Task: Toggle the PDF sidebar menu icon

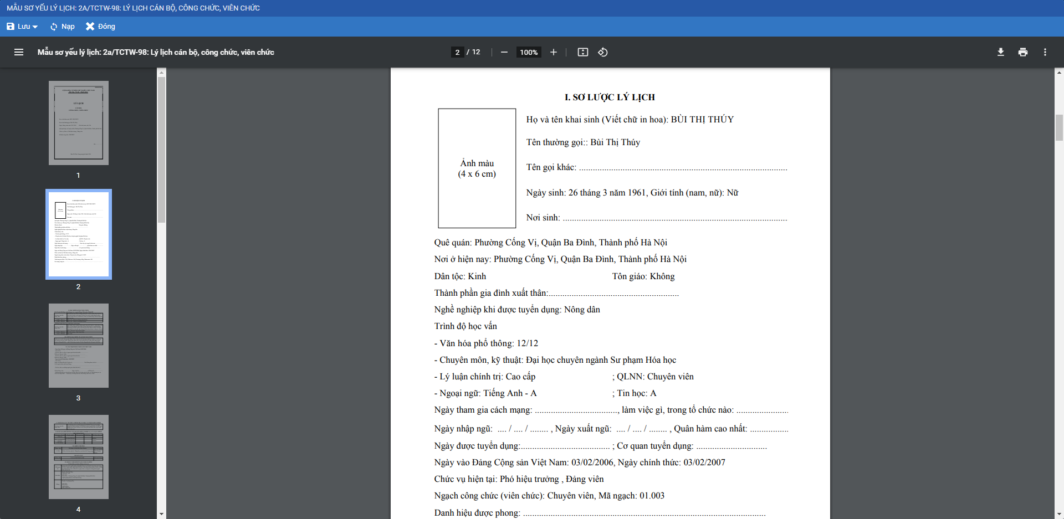Action: point(19,52)
